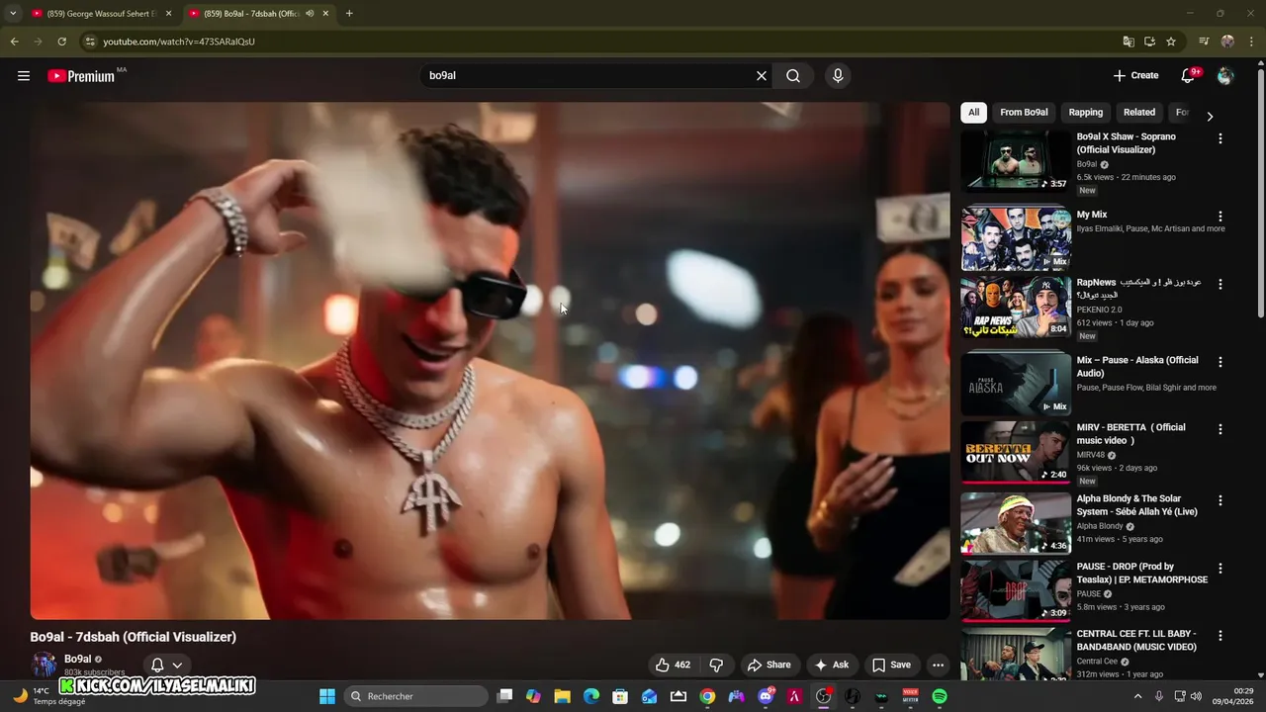
Task: Open the tab search dropdown arrow
Action: (12, 14)
